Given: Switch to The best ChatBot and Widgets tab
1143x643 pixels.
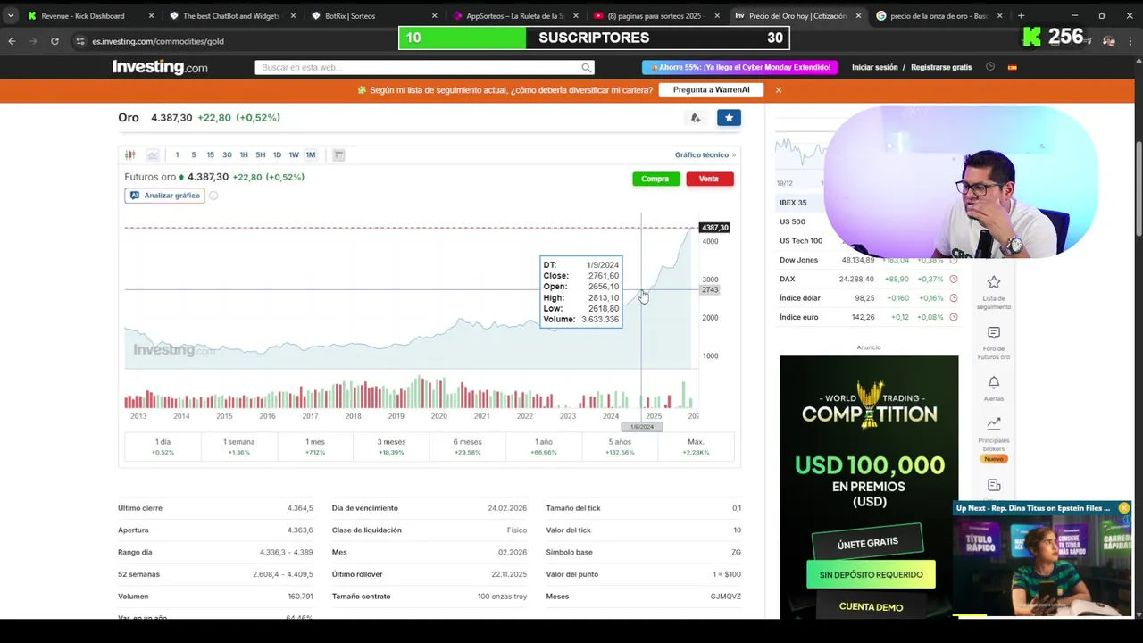Looking at the screenshot, I should tap(231, 15).
